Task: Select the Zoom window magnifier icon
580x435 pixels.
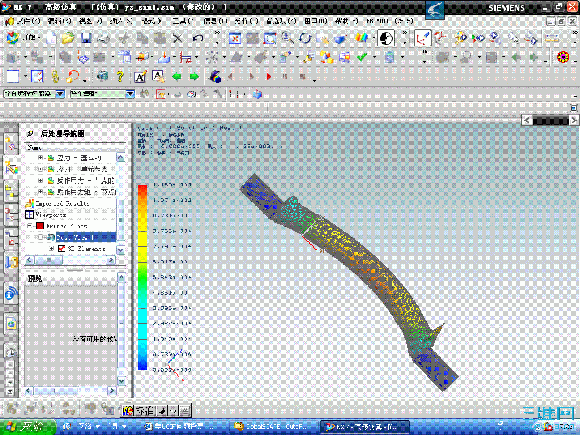Action: pyautogui.click(x=270, y=38)
